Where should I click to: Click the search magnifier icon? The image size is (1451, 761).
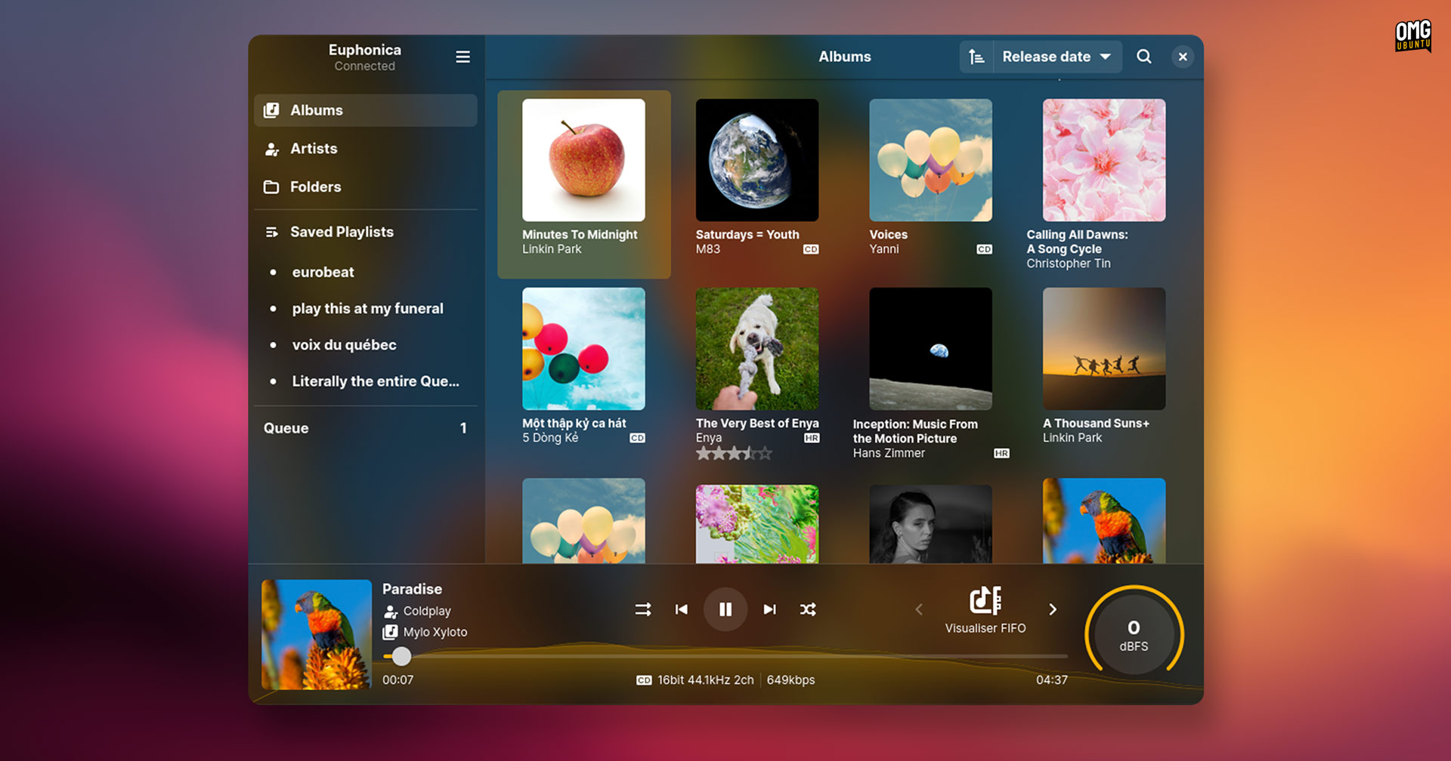click(1143, 57)
